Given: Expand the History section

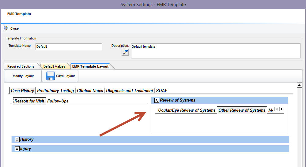Looking at the screenshot, I should click(x=17, y=139).
